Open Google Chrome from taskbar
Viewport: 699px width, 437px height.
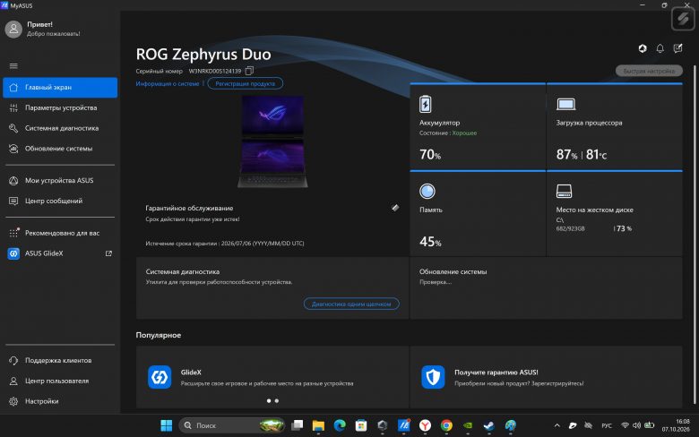tap(446, 426)
